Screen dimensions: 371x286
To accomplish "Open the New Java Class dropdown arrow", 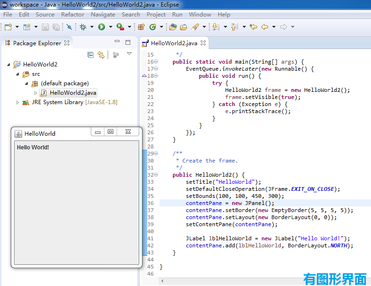I will tap(161, 27).
